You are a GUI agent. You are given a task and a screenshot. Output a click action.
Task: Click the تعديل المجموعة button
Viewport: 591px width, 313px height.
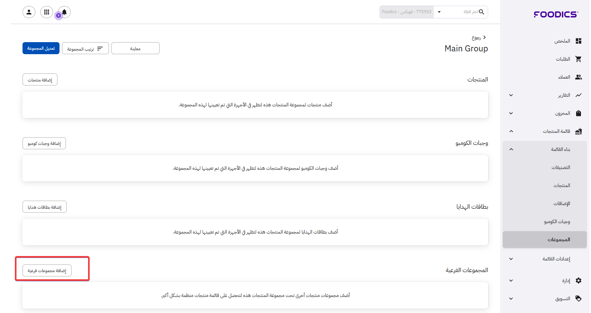point(41,48)
